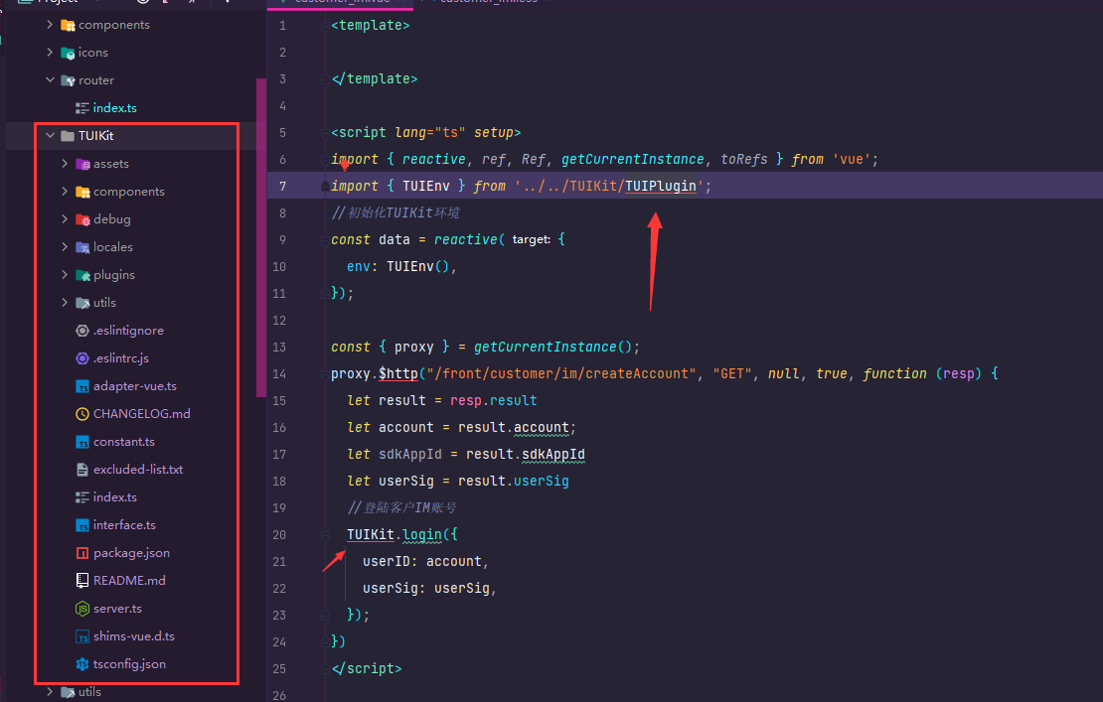Collapse the <template> fold marker on line 1

[x=325, y=26]
